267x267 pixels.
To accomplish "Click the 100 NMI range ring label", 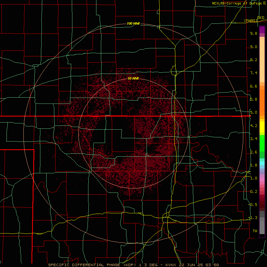I will tap(133, 23).
